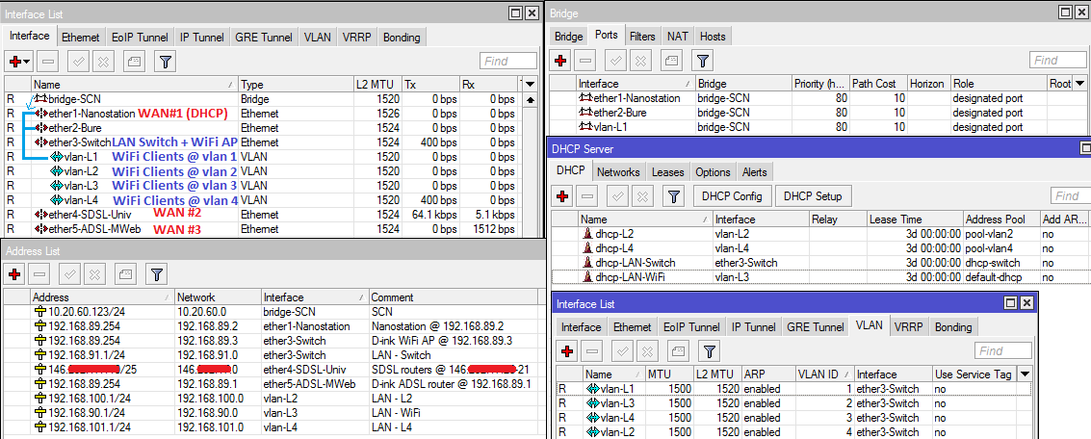
Task: Select the dhcp-L4 server row
Action: [821, 248]
